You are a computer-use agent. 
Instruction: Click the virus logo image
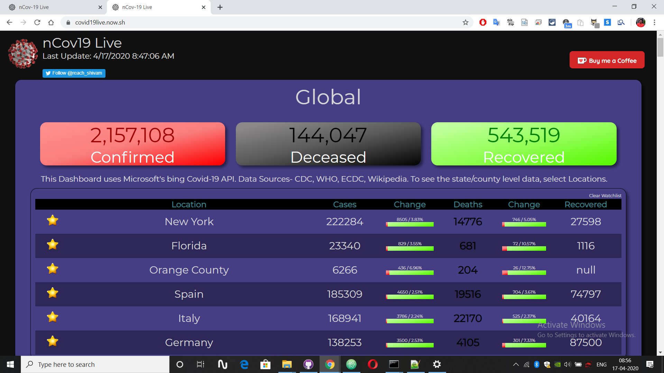[23, 53]
